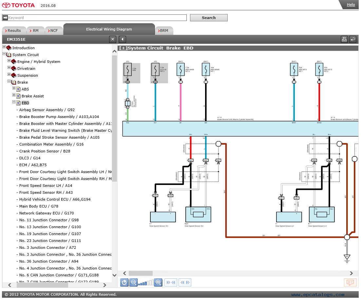Switch to the NCF tab
This screenshot has height=300, width=361.
54,30
